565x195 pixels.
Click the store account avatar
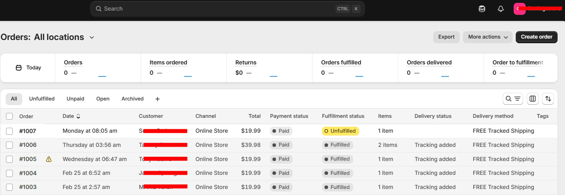[519, 9]
